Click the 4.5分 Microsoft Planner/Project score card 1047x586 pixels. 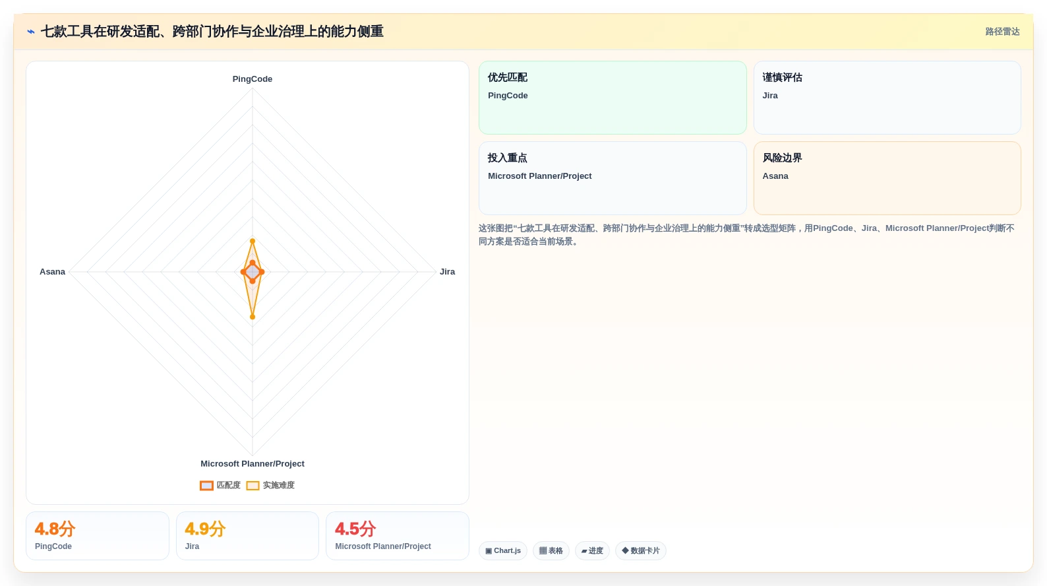coord(398,536)
